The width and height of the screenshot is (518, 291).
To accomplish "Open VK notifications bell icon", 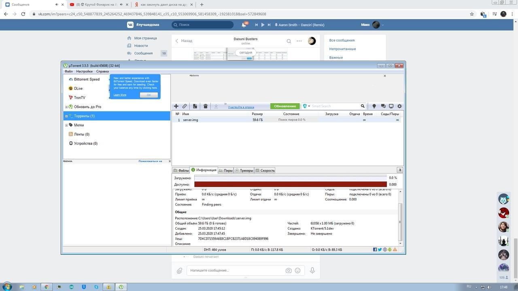I will (x=244, y=25).
